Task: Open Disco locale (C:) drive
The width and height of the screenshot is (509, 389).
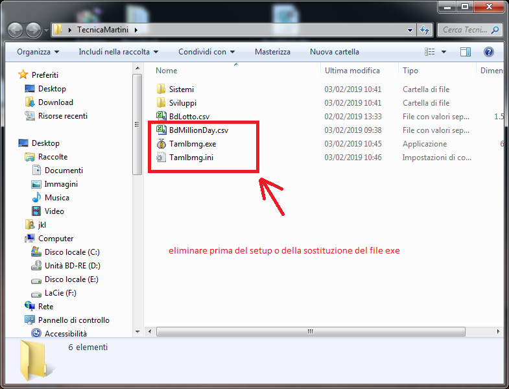Action: coord(65,252)
